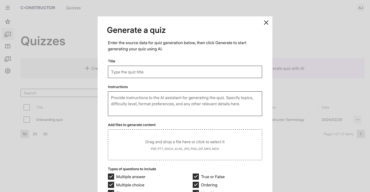Image resolution: width=370 pixels, height=192 pixels.
Task: Uncheck the Multiple answer checkbox
Action: pyautogui.click(x=111, y=177)
